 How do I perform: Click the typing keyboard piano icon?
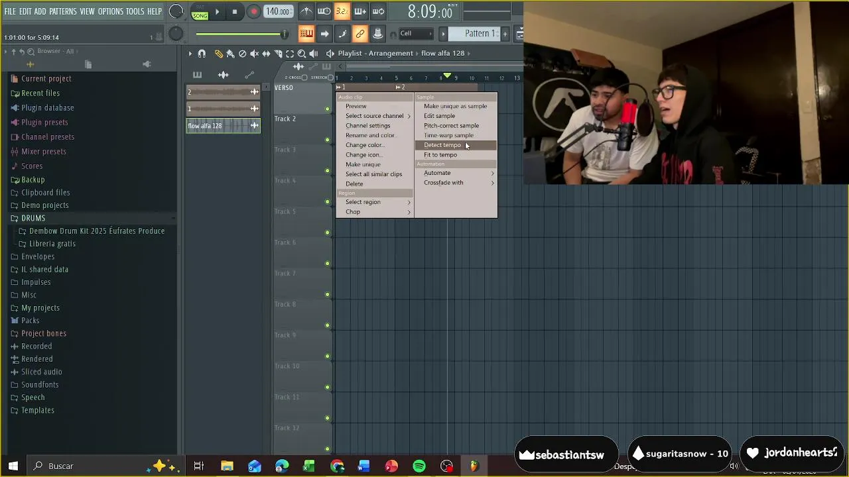(x=306, y=34)
